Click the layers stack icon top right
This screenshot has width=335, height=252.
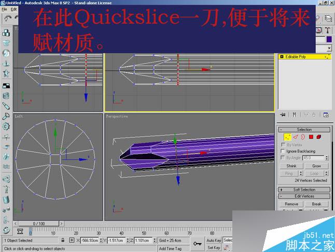(x=328, y=18)
